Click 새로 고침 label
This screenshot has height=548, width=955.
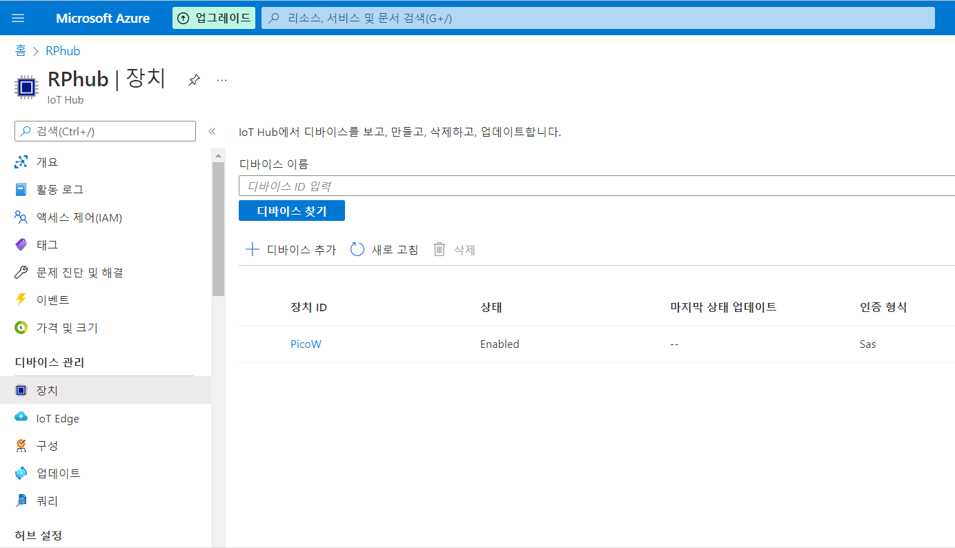click(x=395, y=250)
